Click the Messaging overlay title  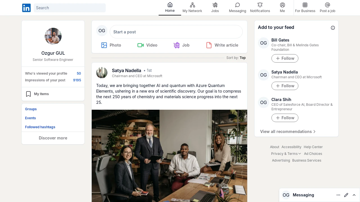[303, 195]
